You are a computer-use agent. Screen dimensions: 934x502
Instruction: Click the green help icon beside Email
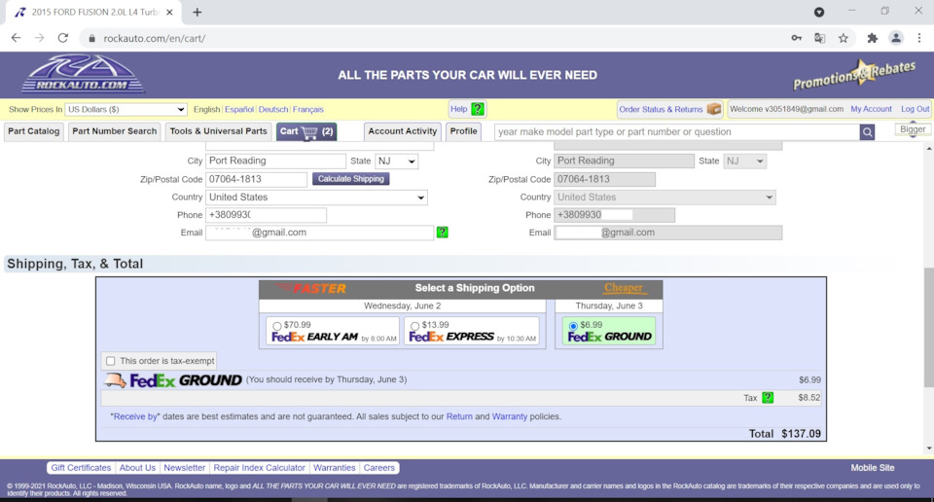(442, 233)
